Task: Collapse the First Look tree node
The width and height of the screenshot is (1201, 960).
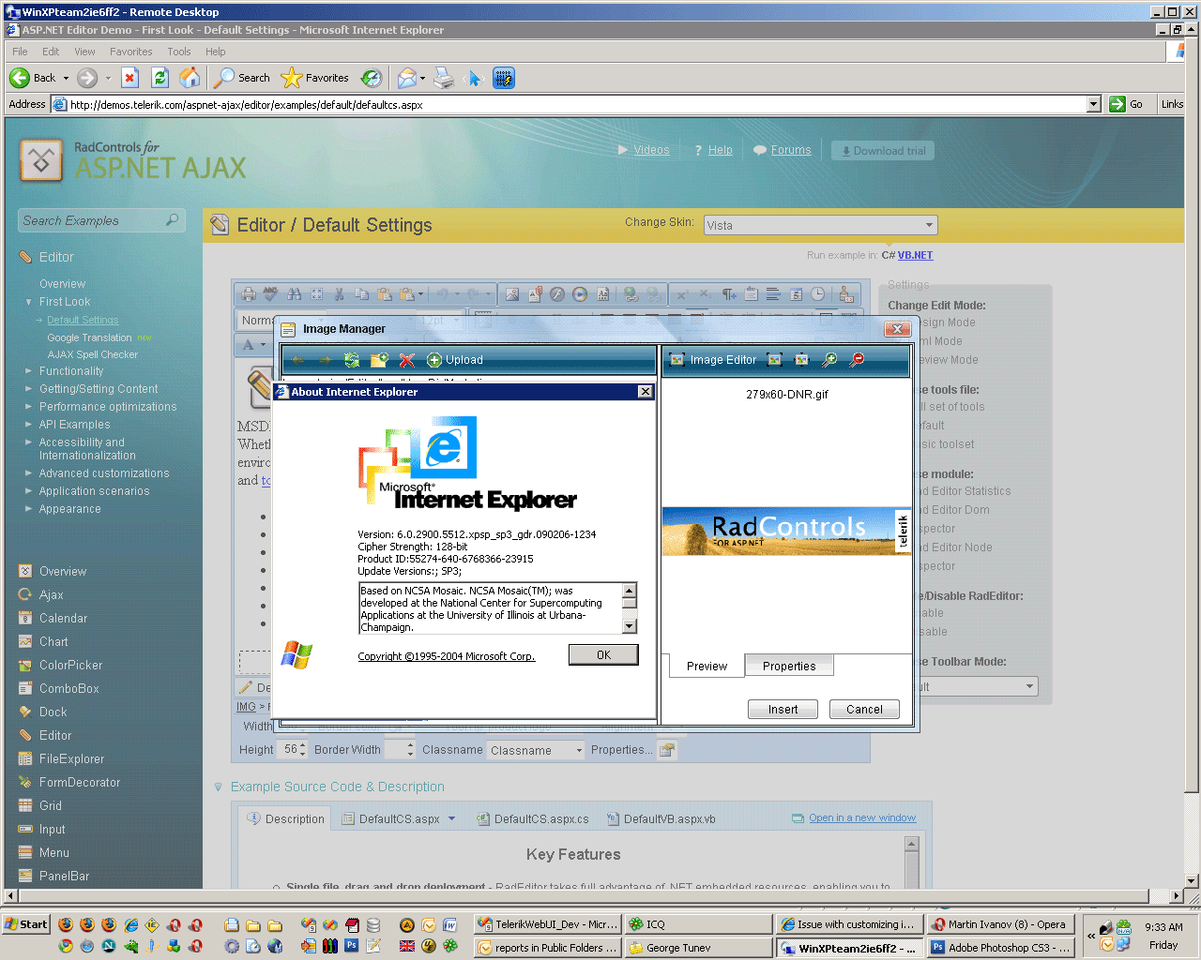Action: pyautogui.click(x=28, y=302)
